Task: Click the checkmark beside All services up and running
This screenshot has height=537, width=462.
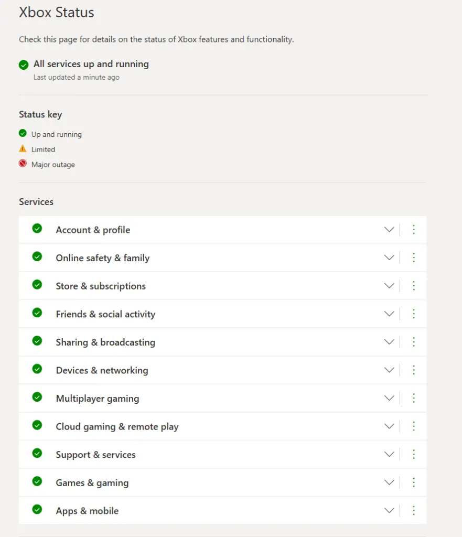Action: (x=23, y=65)
